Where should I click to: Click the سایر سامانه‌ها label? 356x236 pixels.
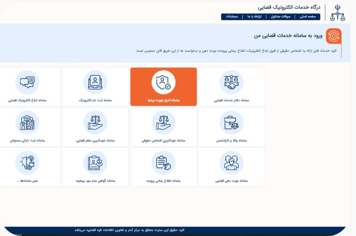pos(27,181)
